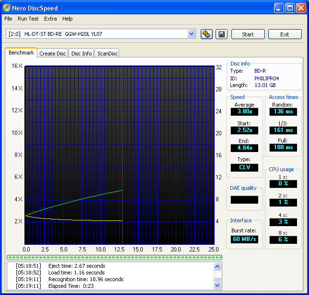Click the full access time 188 ms
Screen dimensions: 309x295
(x=283, y=147)
